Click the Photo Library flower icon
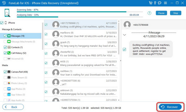This screenshot has width=186, height=112. point(9,83)
